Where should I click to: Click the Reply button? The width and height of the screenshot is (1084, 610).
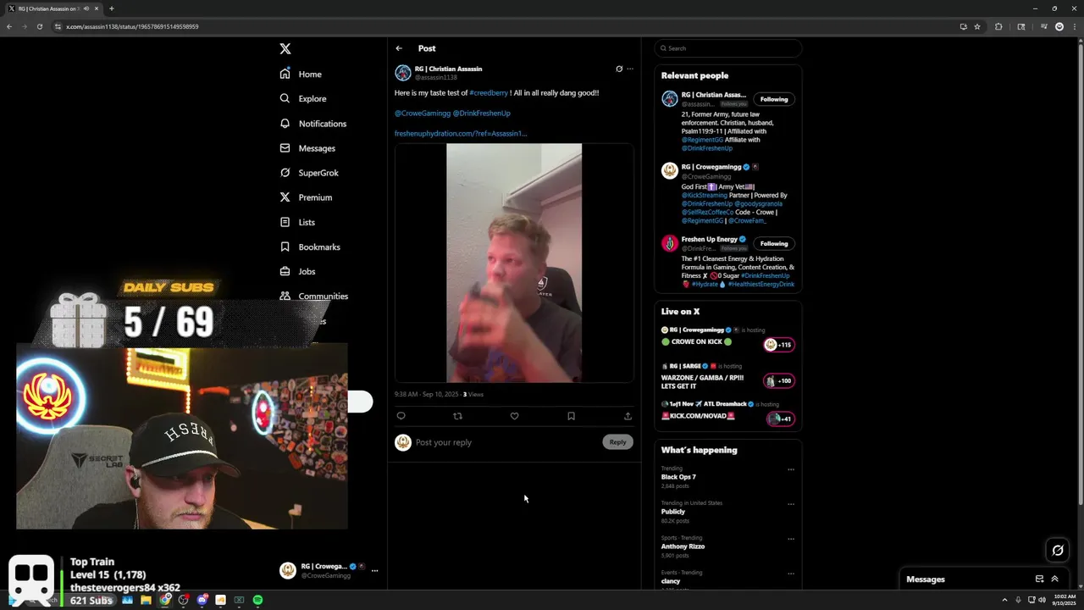[x=617, y=442]
